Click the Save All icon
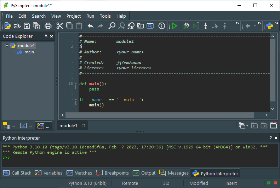The image size is (280, 188). (x=36, y=26)
